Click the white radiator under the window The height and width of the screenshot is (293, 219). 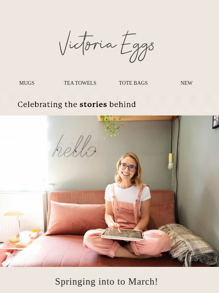23,215
